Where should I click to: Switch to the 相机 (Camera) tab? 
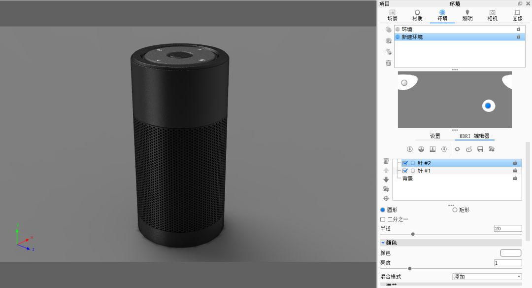[x=492, y=16]
